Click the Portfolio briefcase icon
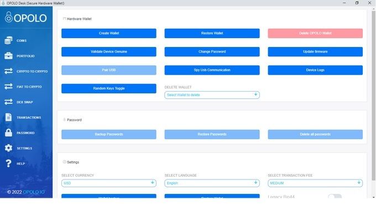 coord(8,56)
